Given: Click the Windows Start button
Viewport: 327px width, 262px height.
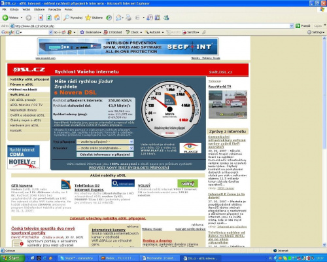Looking at the screenshot, I should 11,258.
